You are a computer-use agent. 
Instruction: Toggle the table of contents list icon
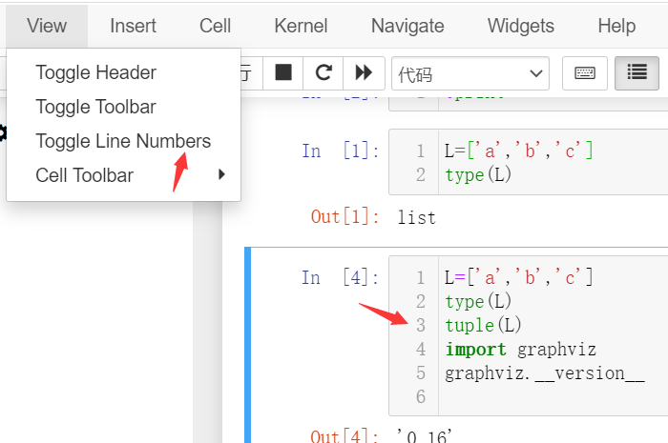click(637, 73)
